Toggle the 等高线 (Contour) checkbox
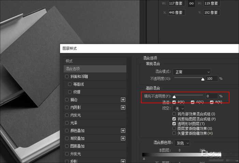This screenshot has width=239, height=163. [70, 84]
